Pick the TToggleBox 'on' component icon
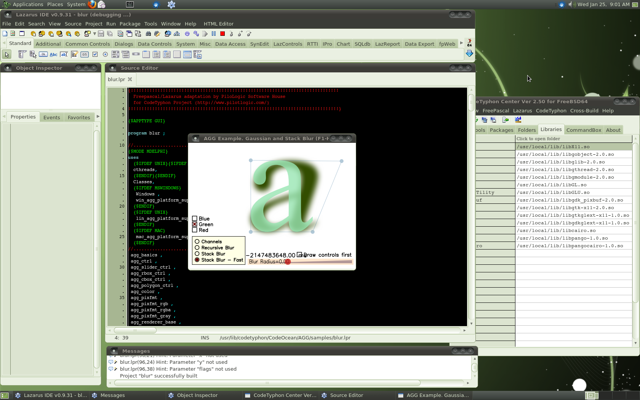Viewport: 640px width, 400px height. 85,54
